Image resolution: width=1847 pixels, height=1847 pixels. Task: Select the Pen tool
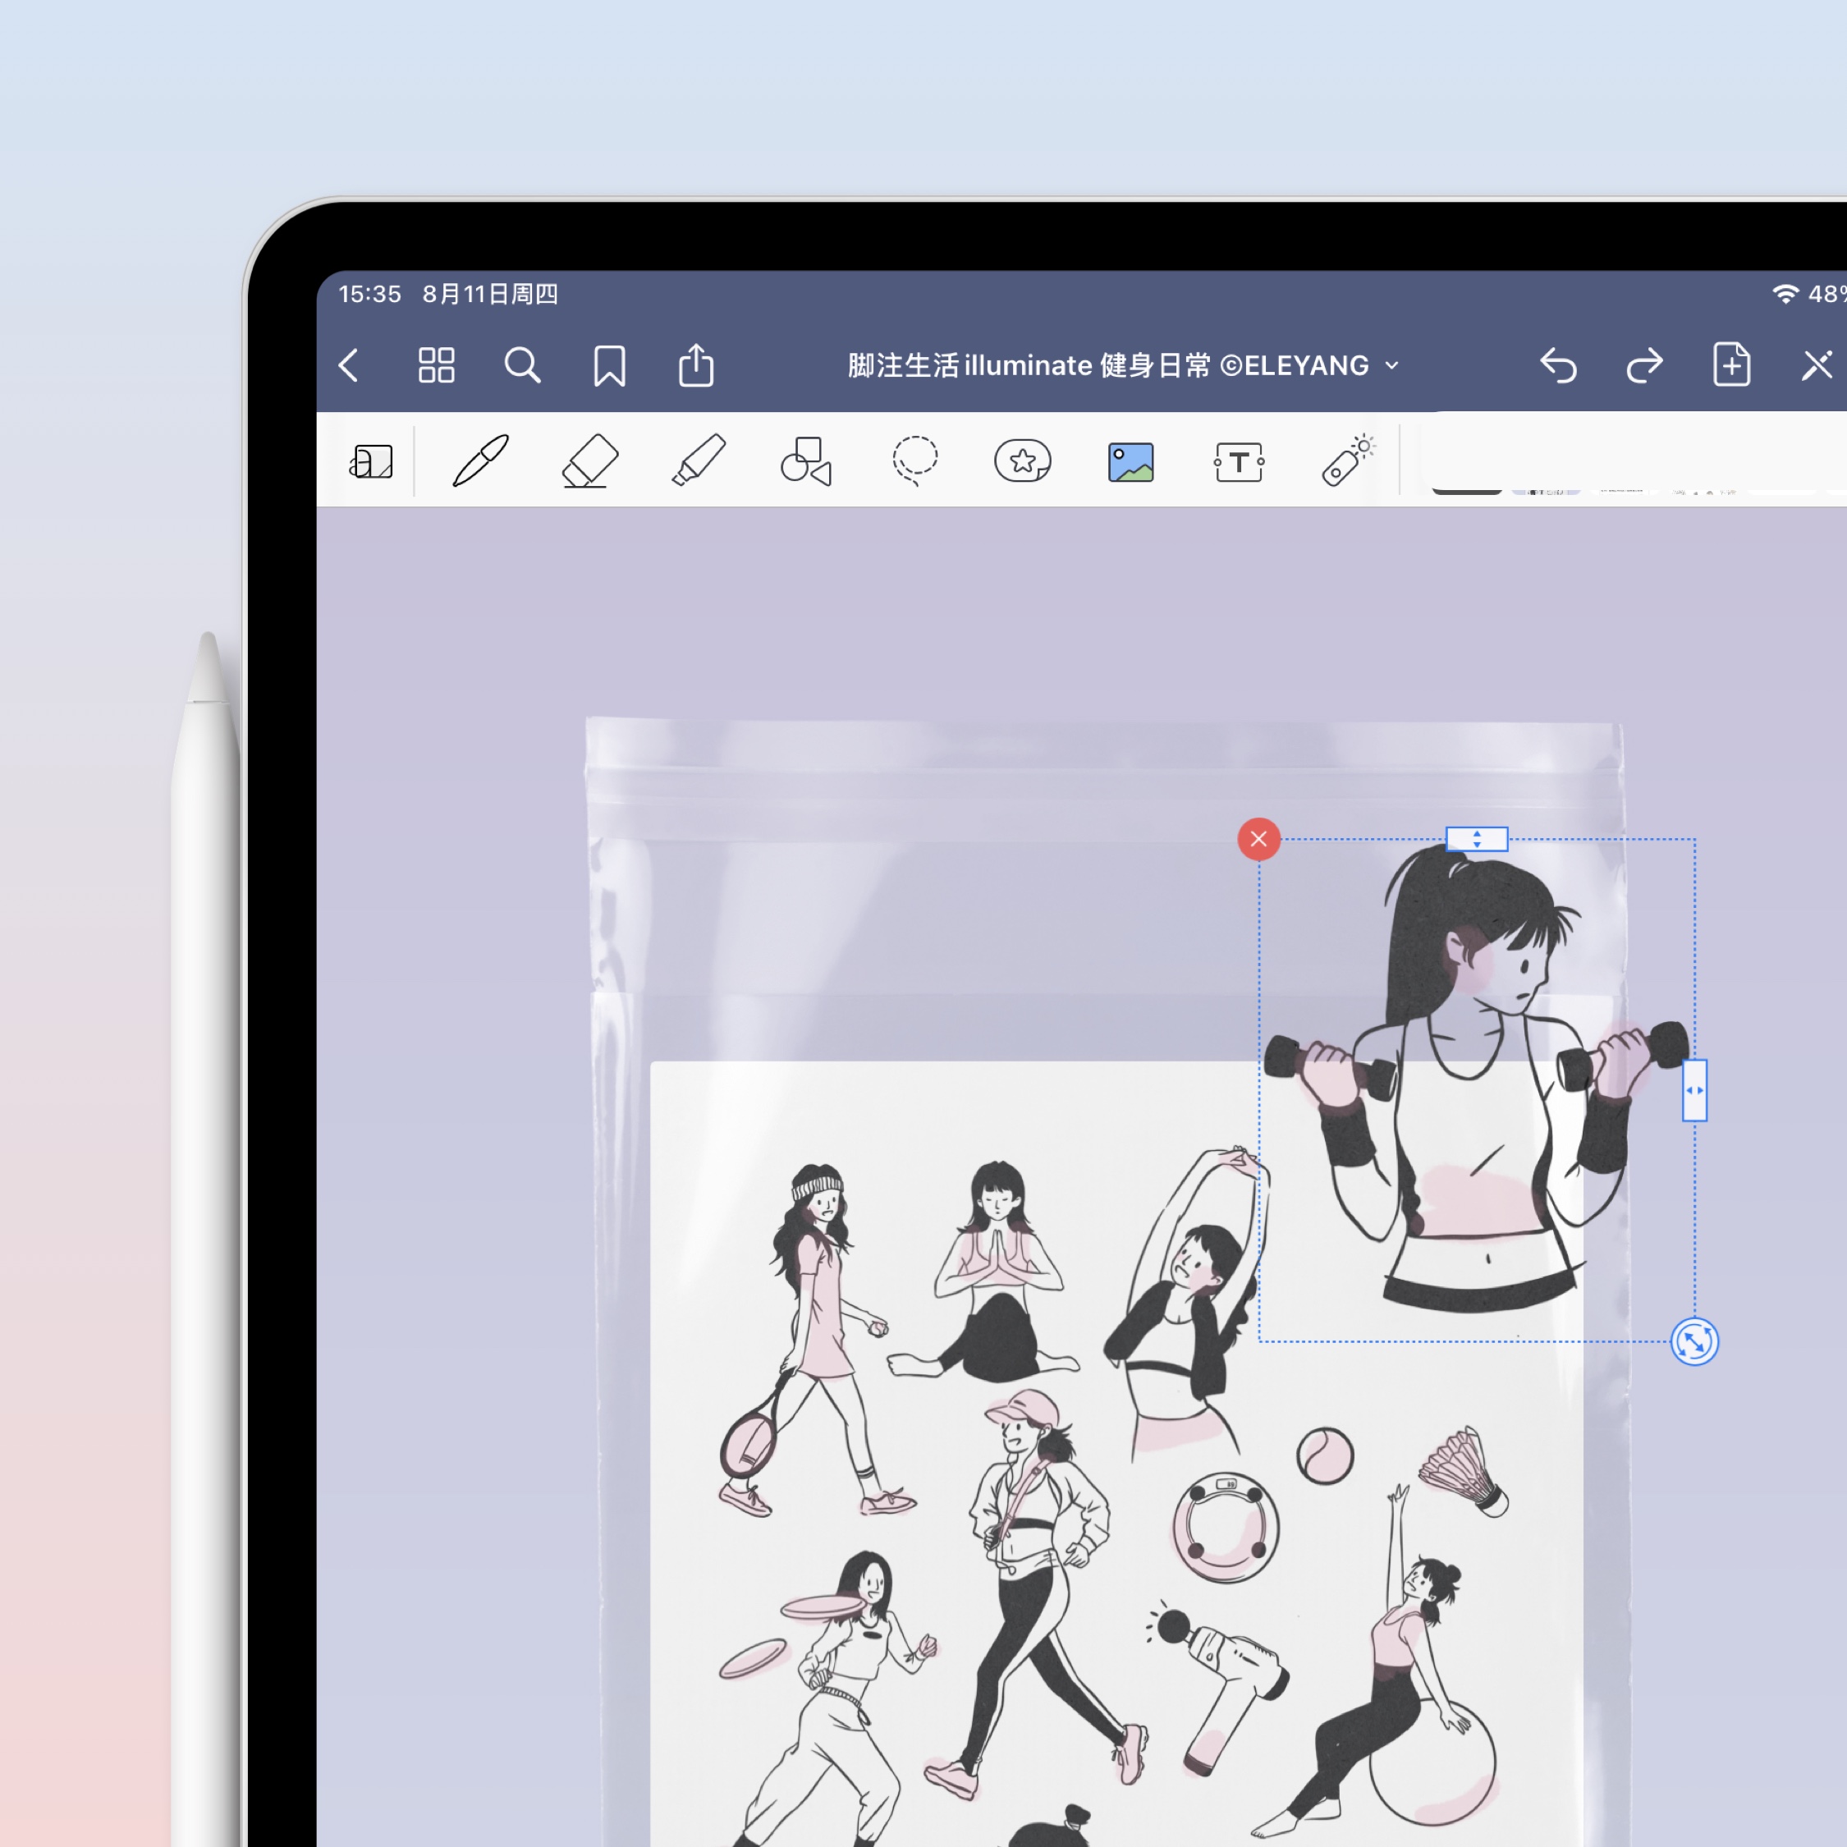[481, 461]
